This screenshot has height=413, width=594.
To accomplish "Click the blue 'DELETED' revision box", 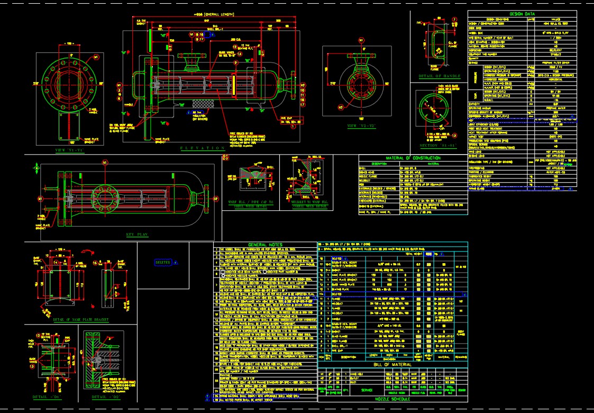I will (163, 262).
